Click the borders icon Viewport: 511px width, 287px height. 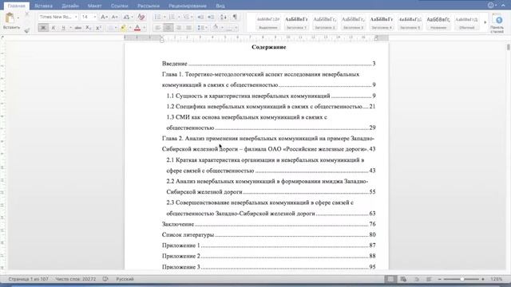229,28
